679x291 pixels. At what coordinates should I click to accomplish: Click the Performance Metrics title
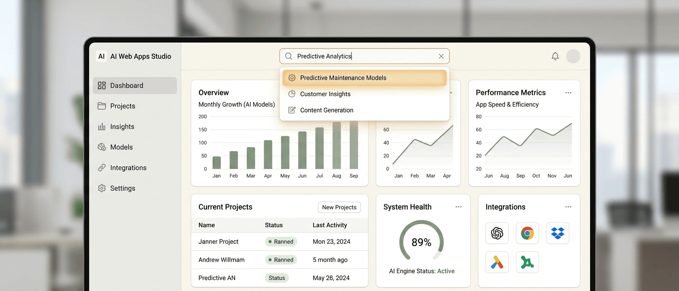(x=511, y=93)
